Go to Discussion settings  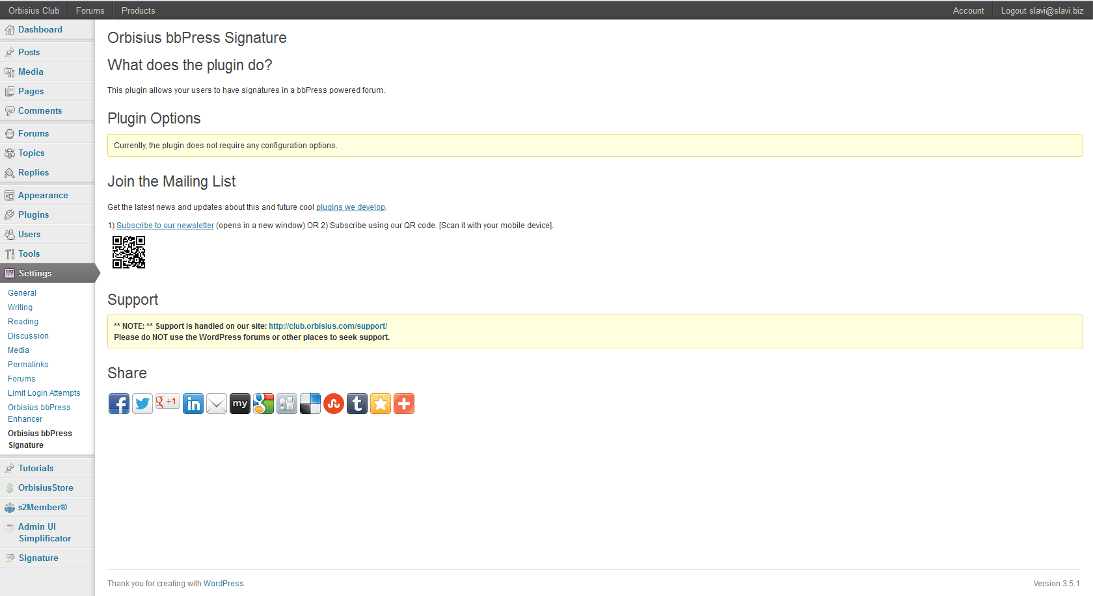click(x=28, y=336)
